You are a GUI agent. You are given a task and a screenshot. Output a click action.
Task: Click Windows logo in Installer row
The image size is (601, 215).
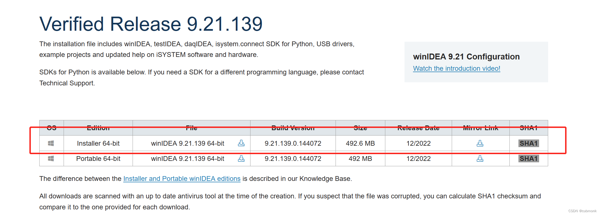51,143
